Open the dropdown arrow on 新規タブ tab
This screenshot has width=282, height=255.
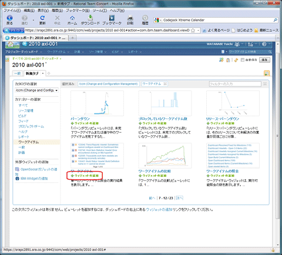click(x=43, y=73)
